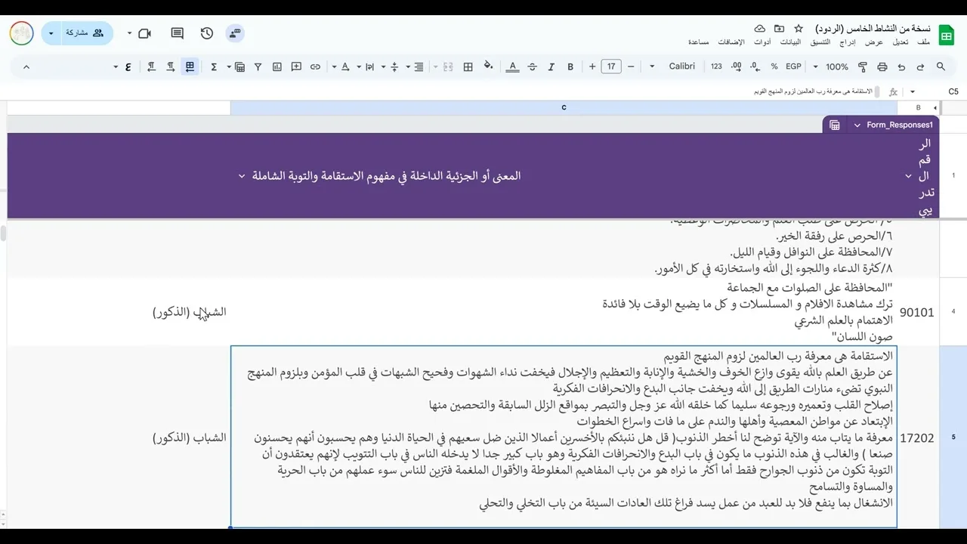Open the Google Sheets home icon
The width and height of the screenshot is (967, 544).
point(946,36)
